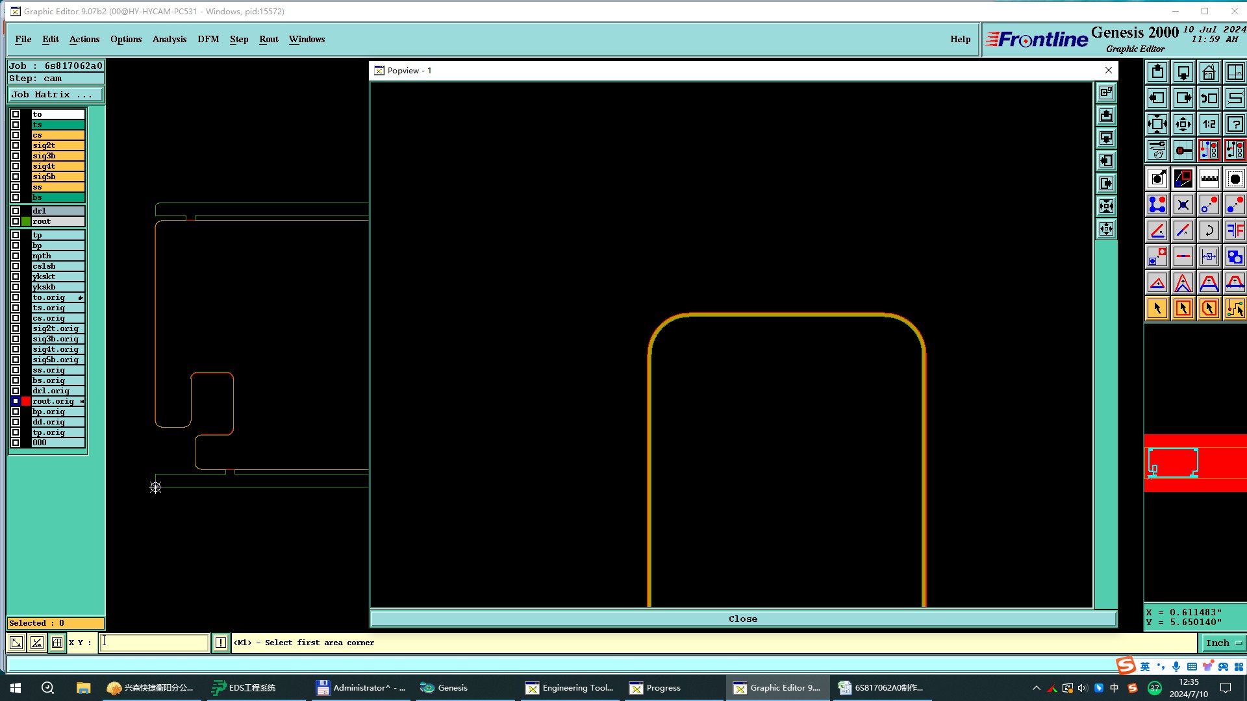Click the Home view icon
Screen dimensions: 1247x701
[x=1209, y=72]
